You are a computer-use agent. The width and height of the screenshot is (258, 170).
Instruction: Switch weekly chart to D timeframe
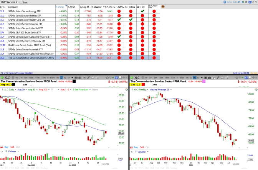point(191,78)
